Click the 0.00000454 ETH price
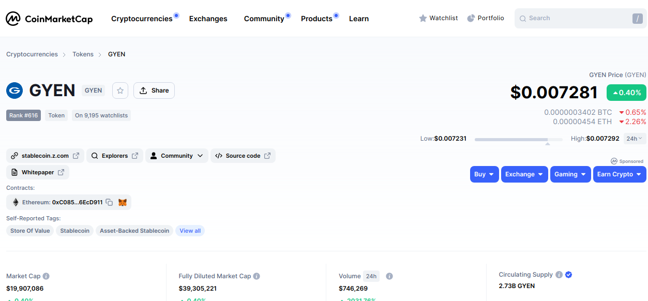 [582, 122]
